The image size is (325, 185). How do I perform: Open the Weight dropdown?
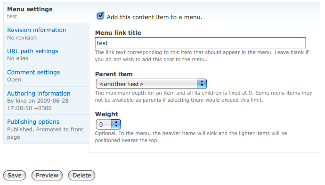click(108, 124)
